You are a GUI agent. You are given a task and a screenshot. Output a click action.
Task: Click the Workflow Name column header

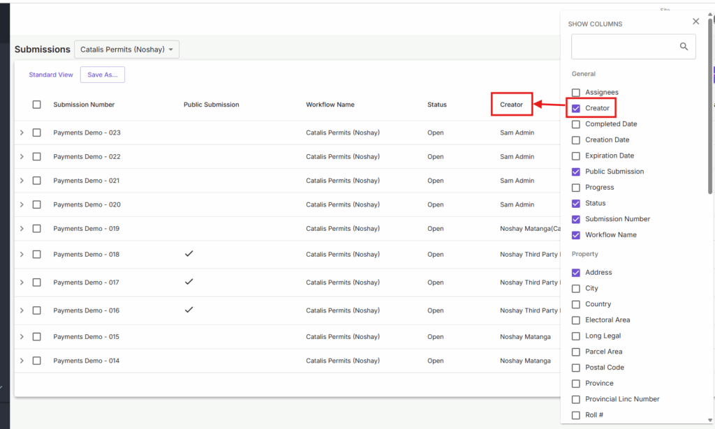(x=330, y=105)
